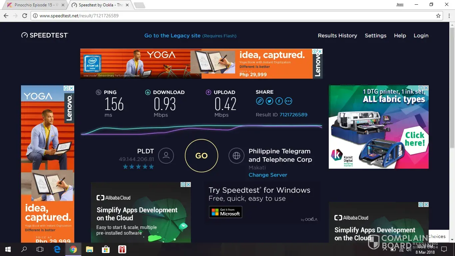
Task: Click the scrollbar up arrow
Action: coord(452,25)
